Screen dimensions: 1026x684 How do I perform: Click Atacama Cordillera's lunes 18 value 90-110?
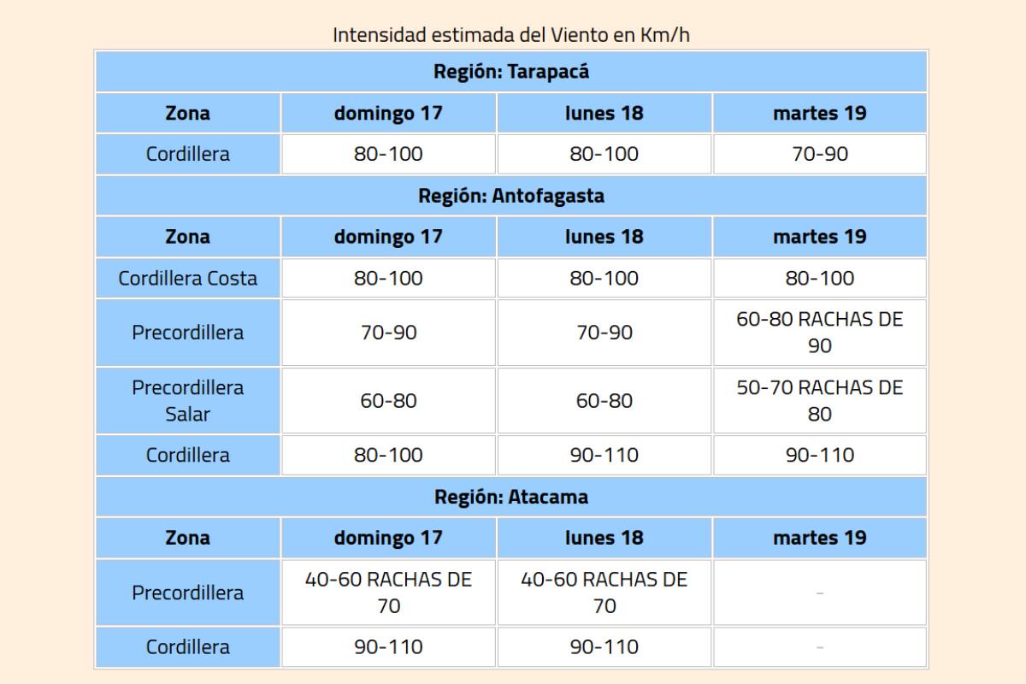pyautogui.click(x=604, y=647)
